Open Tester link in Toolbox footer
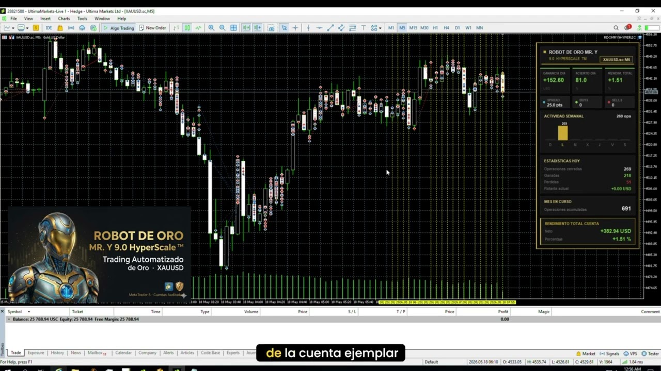661x371 pixels. coord(650,353)
